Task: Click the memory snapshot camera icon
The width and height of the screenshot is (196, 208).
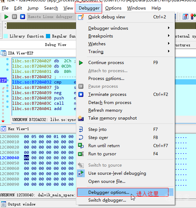Action: (x=81, y=118)
